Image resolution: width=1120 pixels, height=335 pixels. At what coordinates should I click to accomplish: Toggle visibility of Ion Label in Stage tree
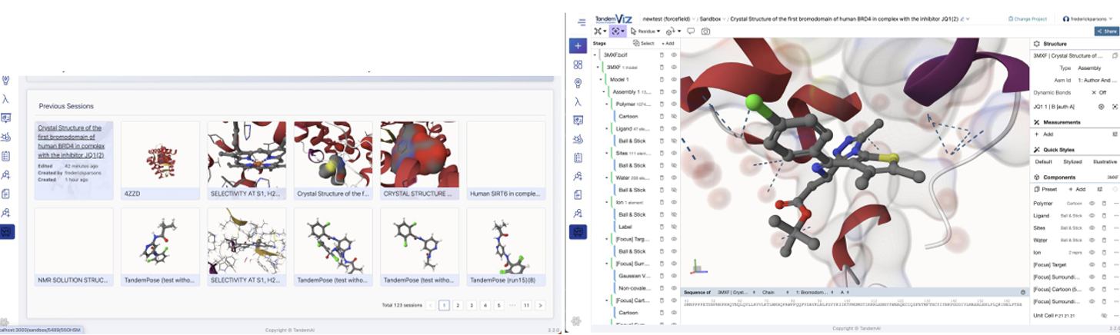pyautogui.click(x=674, y=227)
